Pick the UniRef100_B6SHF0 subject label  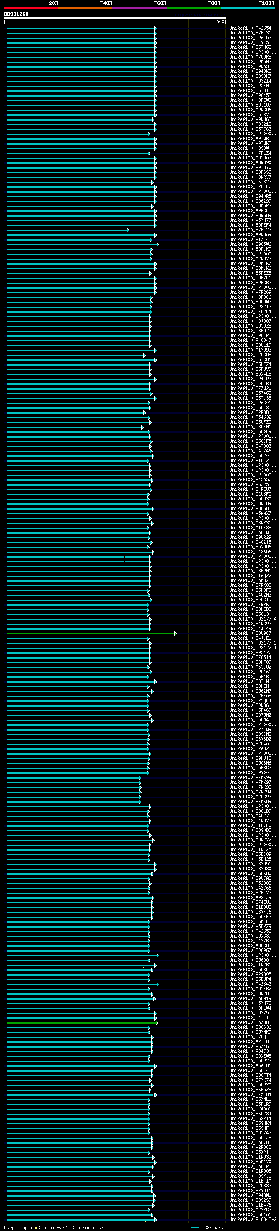[250, 1128]
